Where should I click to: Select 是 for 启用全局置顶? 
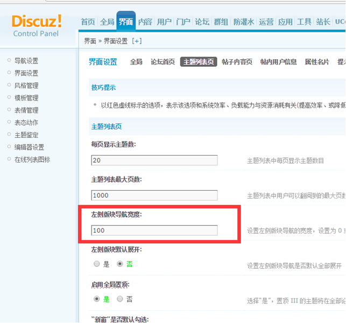coord(97,299)
